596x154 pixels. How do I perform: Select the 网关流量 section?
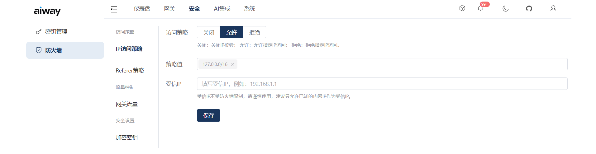[126, 104]
